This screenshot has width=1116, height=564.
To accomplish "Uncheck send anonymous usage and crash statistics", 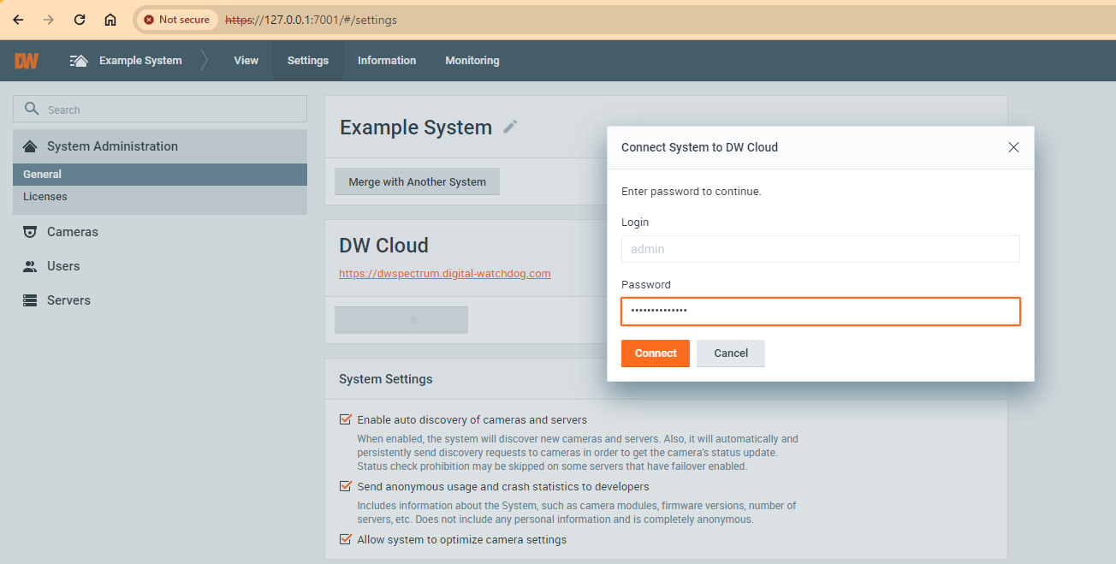I will coord(346,486).
